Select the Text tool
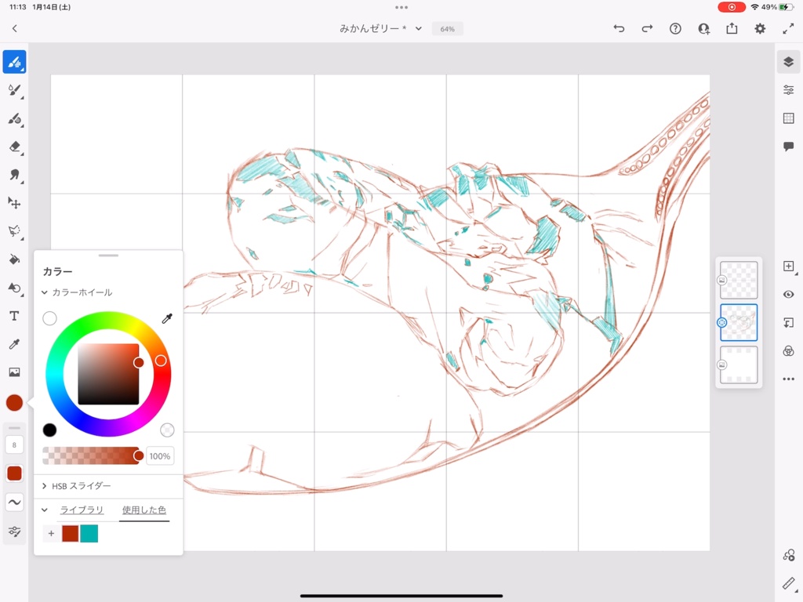Image resolution: width=803 pixels, height=602 pixels. 14,317
